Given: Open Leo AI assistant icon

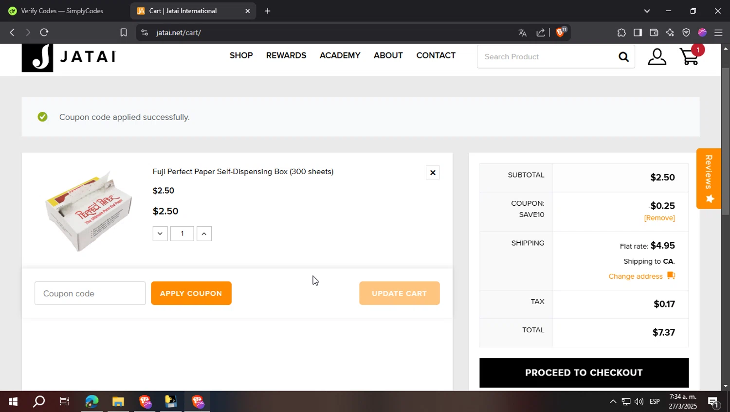Looking at the screenshot, I should 670,33.
